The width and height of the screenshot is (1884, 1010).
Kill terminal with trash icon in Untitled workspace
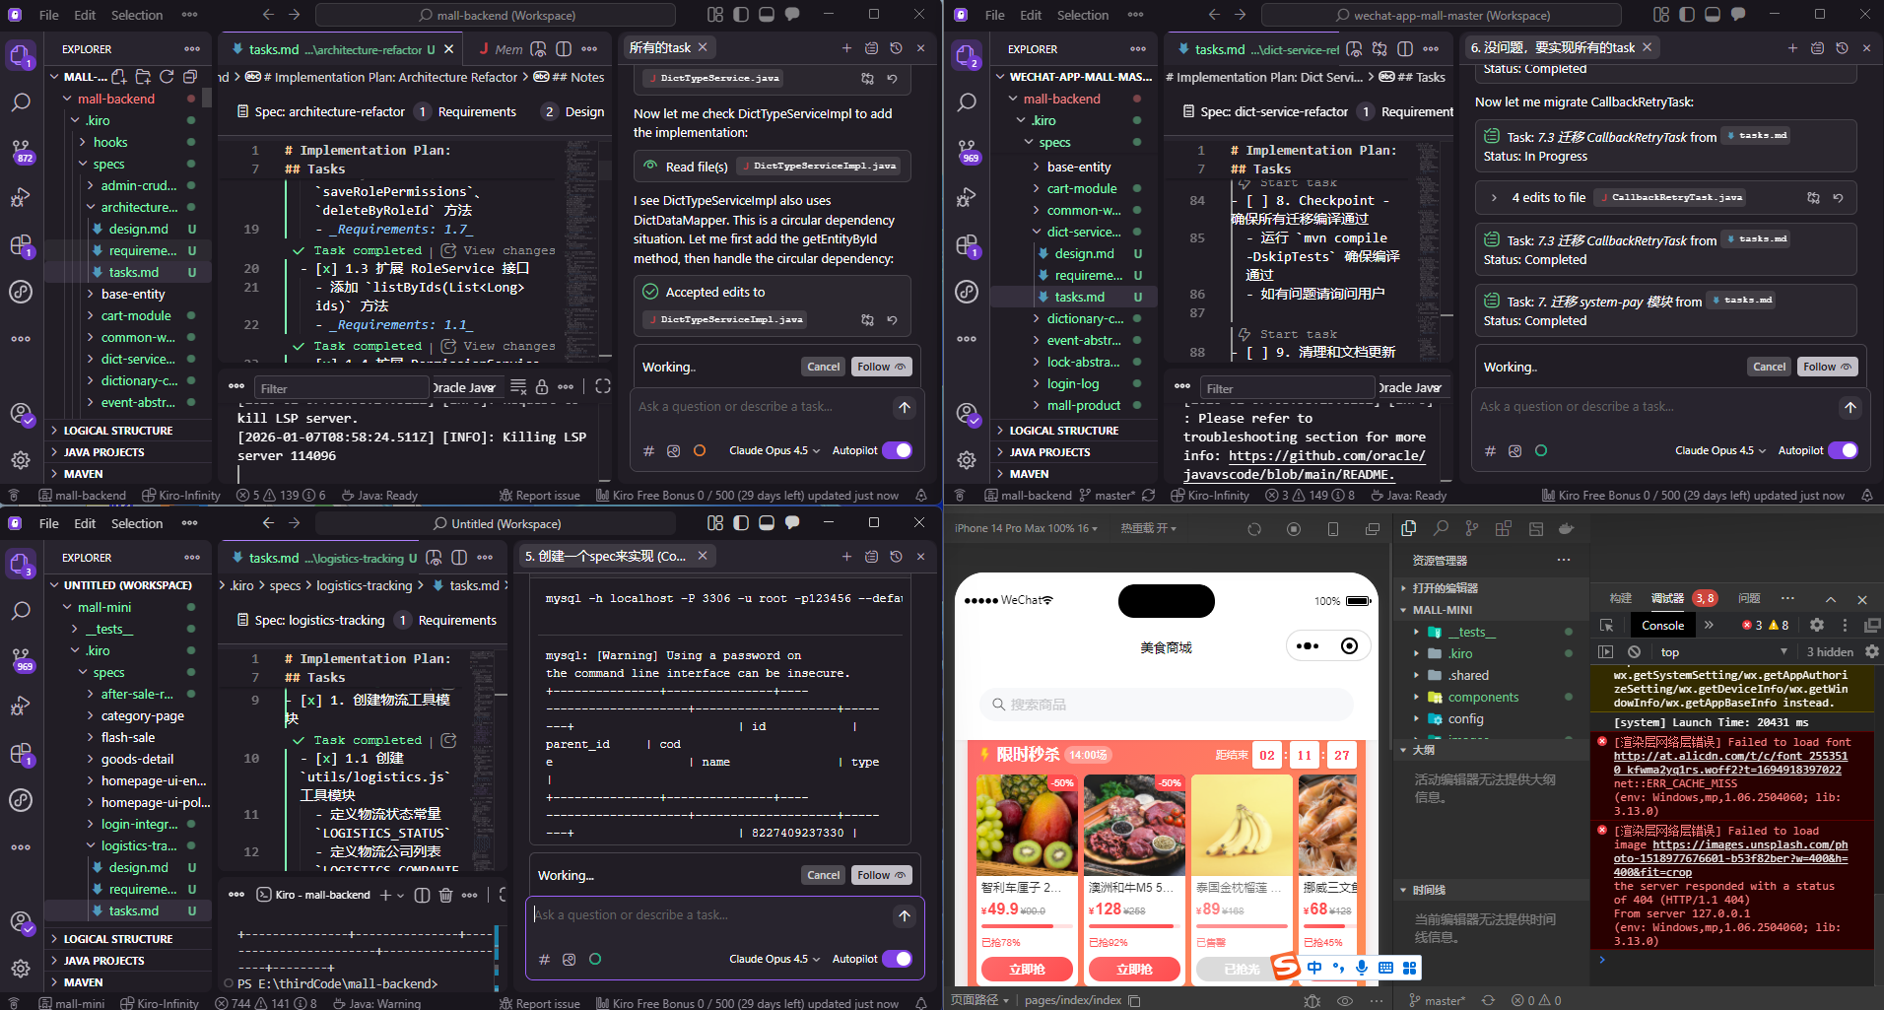[445, 895]
